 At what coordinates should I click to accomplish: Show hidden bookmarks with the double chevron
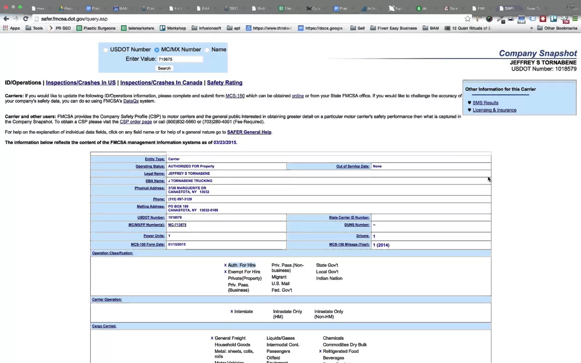(x=532, y=28)
